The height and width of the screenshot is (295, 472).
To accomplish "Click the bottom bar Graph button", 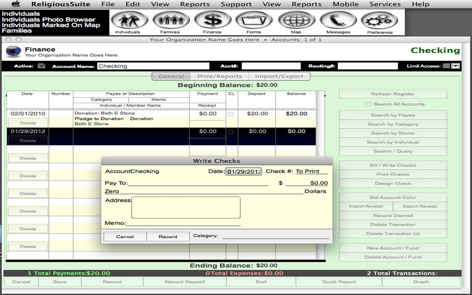I will [x=421, y=282].
